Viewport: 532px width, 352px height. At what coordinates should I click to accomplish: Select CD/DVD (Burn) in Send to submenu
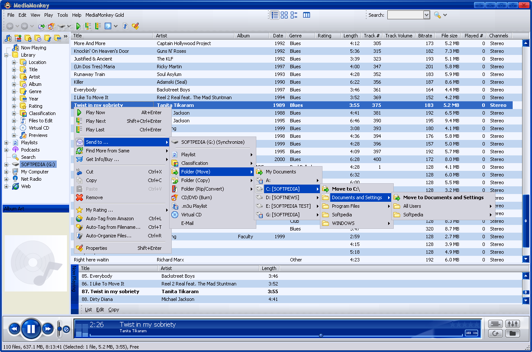pyautogui.click(x=213, y=197)
